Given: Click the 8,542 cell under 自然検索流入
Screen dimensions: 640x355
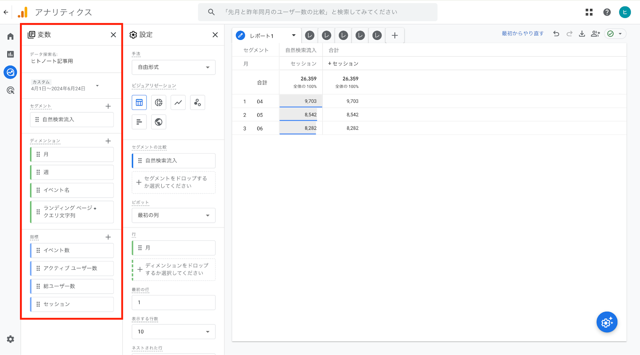Looking at the screenshot, I should click(301, 115).
